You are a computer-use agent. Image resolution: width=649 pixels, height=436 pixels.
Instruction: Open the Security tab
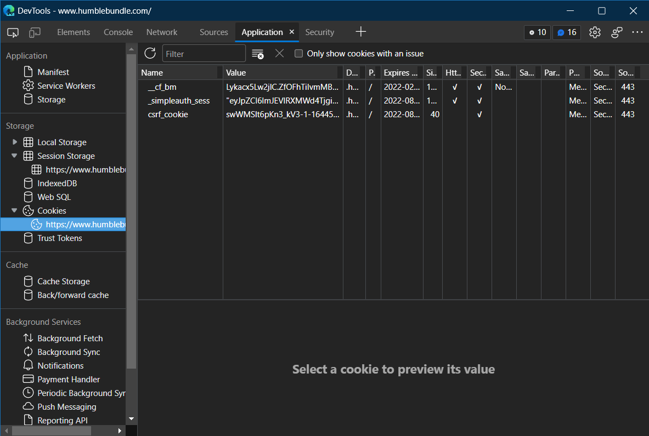pos(319,32)
